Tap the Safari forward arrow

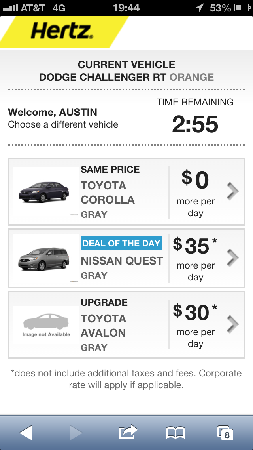pos(76,433)
